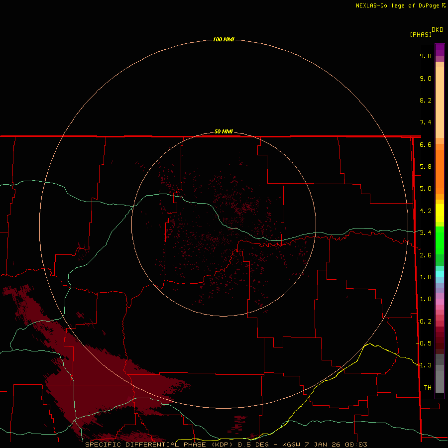The height and width of the screenshot is (448, 448).
Task: Select the 5.8 scale label
Action: [x=426, y=167]
